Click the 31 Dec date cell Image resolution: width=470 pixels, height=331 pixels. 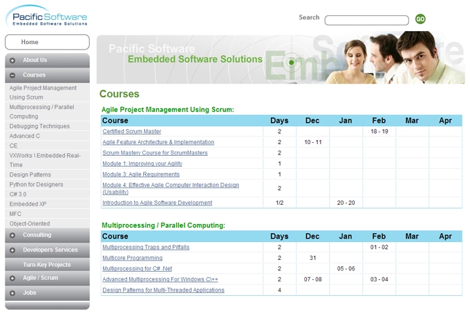click(312, 258)
